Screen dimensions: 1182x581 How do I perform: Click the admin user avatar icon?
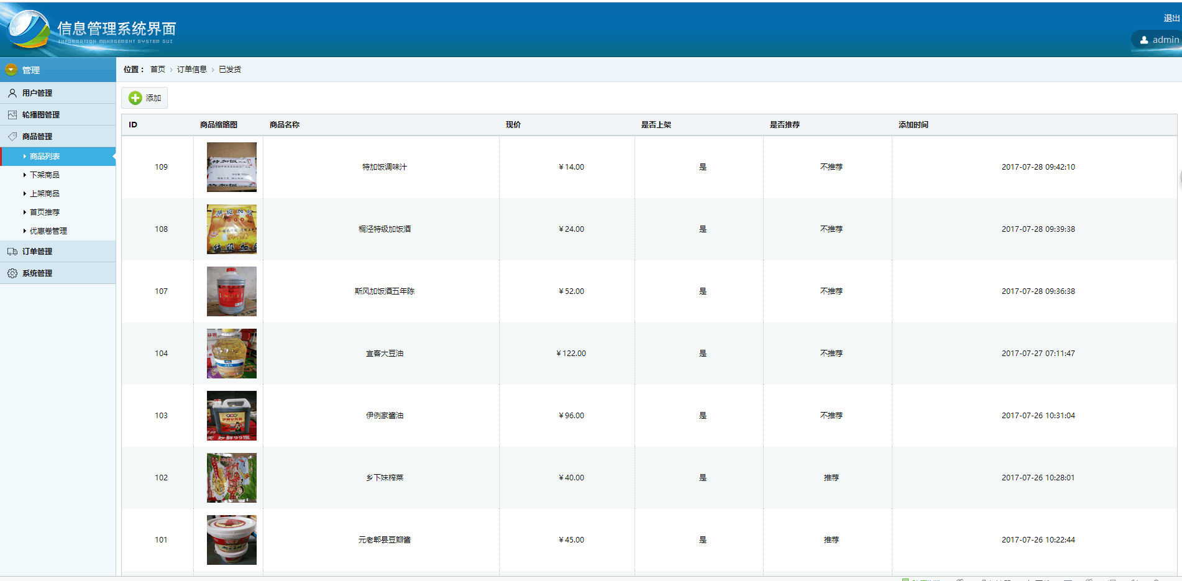[x=1144, y=40]
